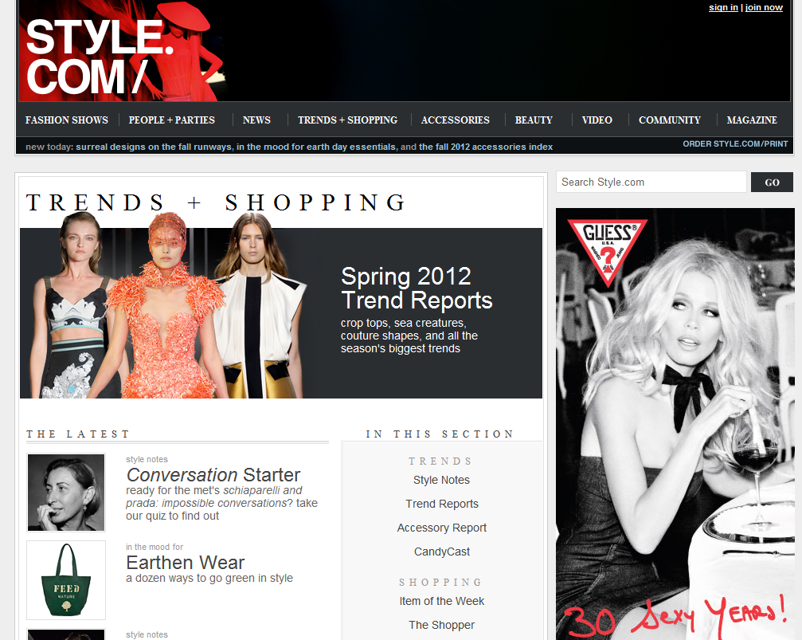
Task: Open the fall 2012 accessories index link
Action: [486, 147]
